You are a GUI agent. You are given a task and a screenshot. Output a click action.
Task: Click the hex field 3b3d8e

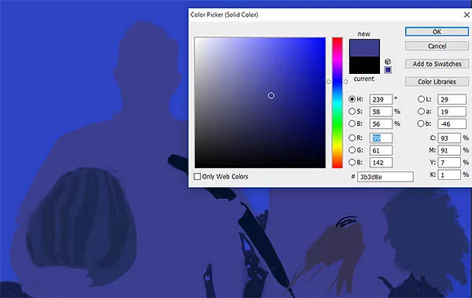(x=385, y=177)
